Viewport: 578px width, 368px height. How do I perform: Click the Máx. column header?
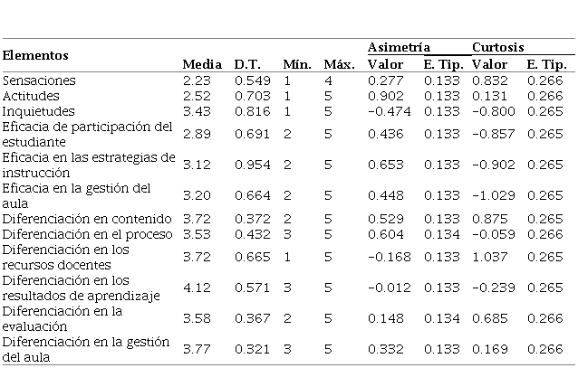click(x=338, y=64)
